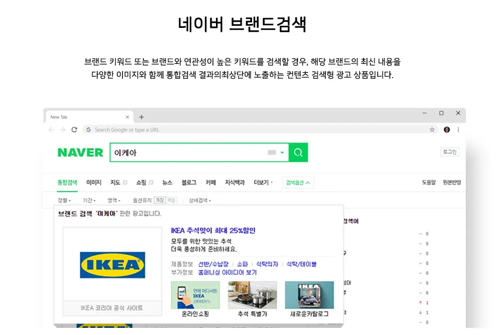503x335 pixels.
Task: Switch to the 뉴스 tab
Action: pyautogui.click(x=167, y=183)
